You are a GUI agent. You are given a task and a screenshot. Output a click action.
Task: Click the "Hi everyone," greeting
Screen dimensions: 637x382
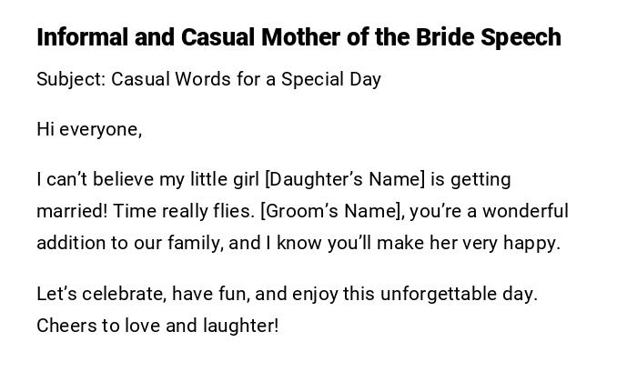(x=89, y=129)
